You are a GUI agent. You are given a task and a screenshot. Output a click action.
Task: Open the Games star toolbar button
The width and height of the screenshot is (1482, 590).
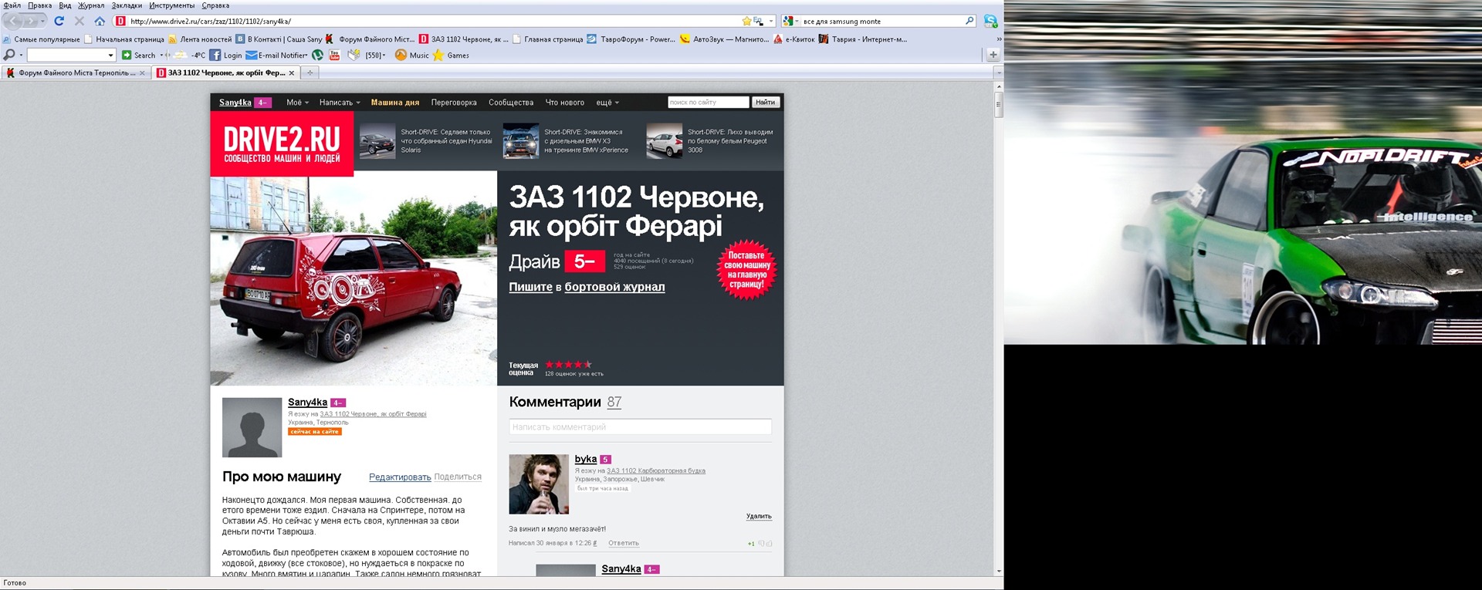pyautogui.click(x=451, y=56)
